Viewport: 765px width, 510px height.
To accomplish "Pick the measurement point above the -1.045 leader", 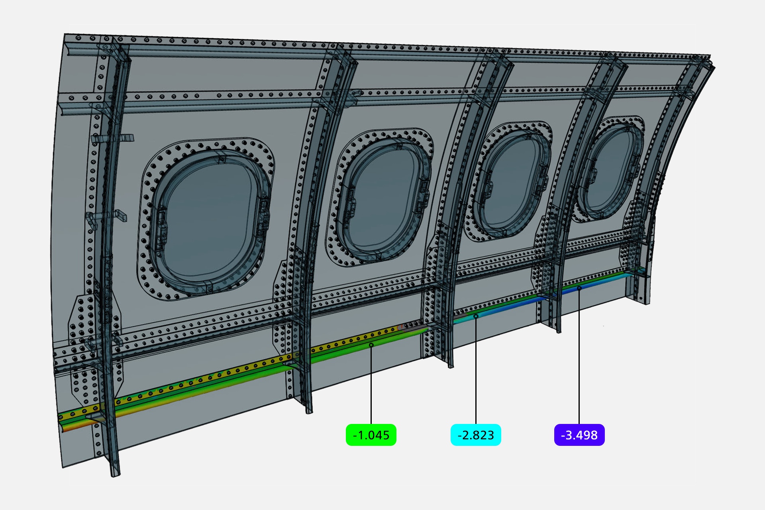I will [371, 345].
